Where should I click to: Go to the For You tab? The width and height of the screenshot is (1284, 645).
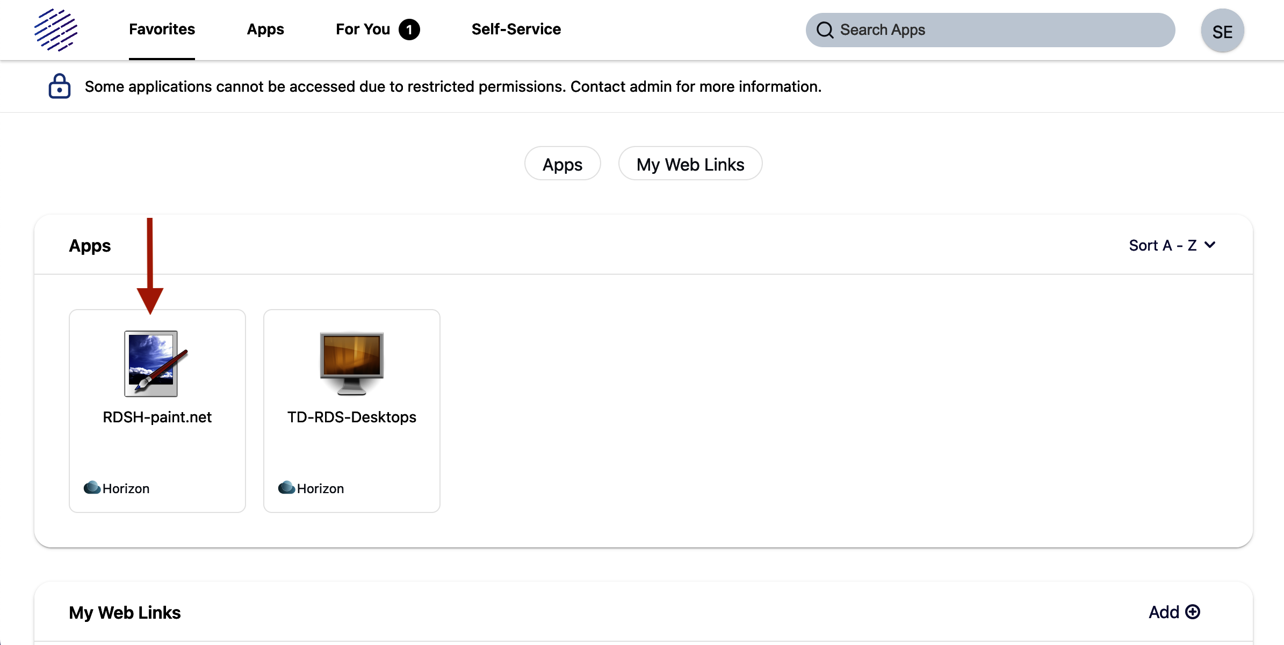[x=363, y=29]
